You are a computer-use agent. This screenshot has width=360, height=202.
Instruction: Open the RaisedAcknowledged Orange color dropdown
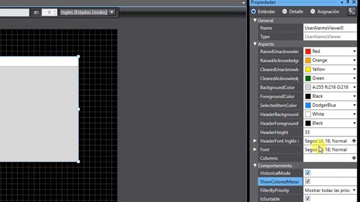[x=354, y=60]
